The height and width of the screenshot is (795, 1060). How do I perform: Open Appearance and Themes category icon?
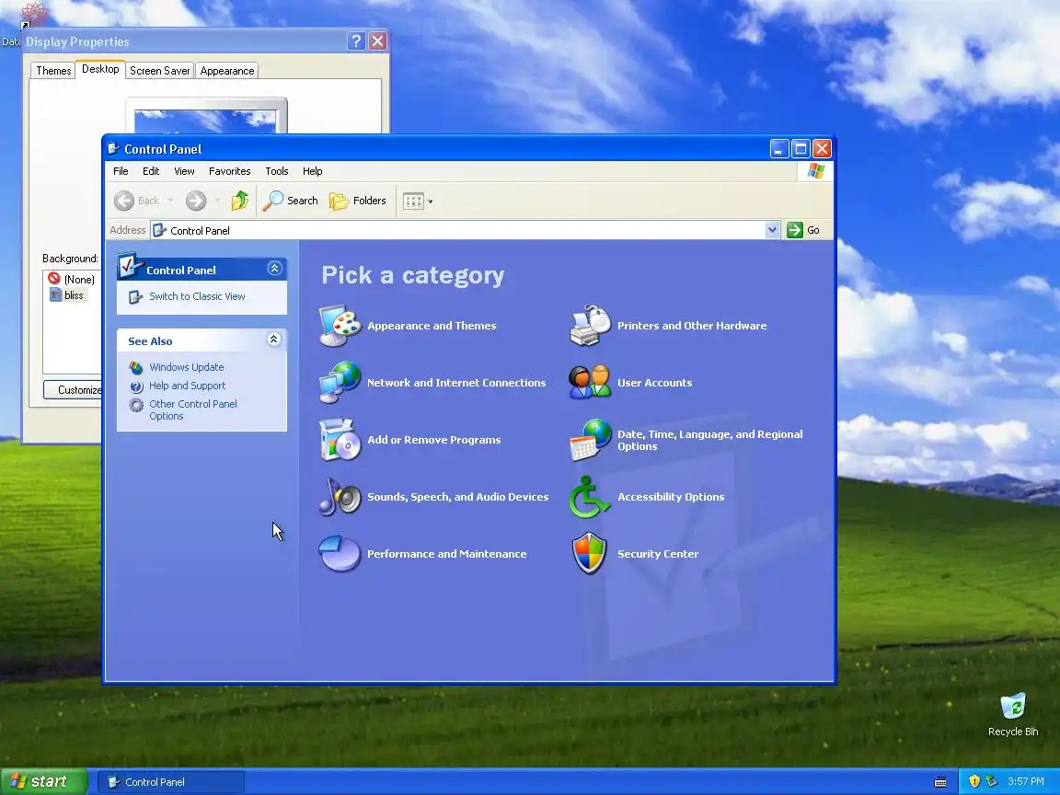pos(340,325)
